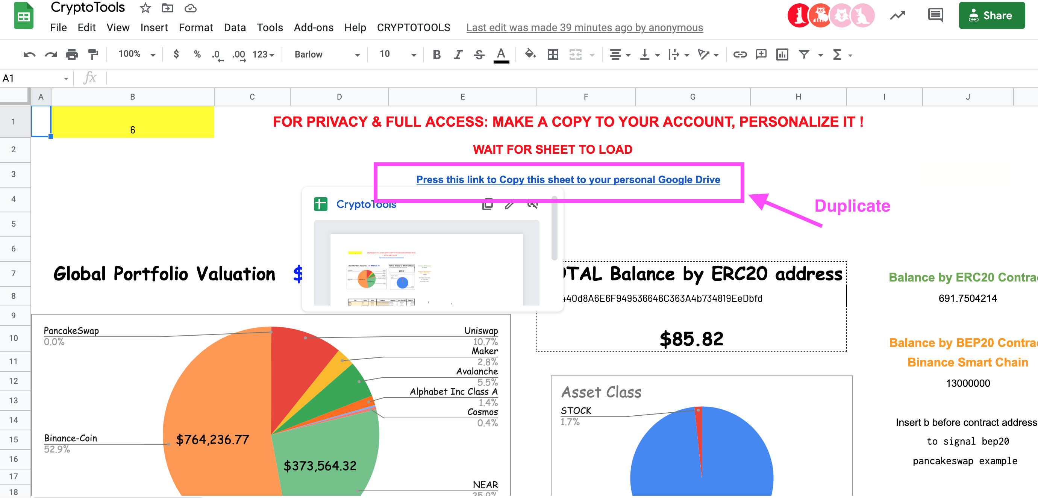Image resolution: width=1038 pixels, height=498 pixels.
Task: Open the zoom 100% dropdown
Action: [136, 54]
